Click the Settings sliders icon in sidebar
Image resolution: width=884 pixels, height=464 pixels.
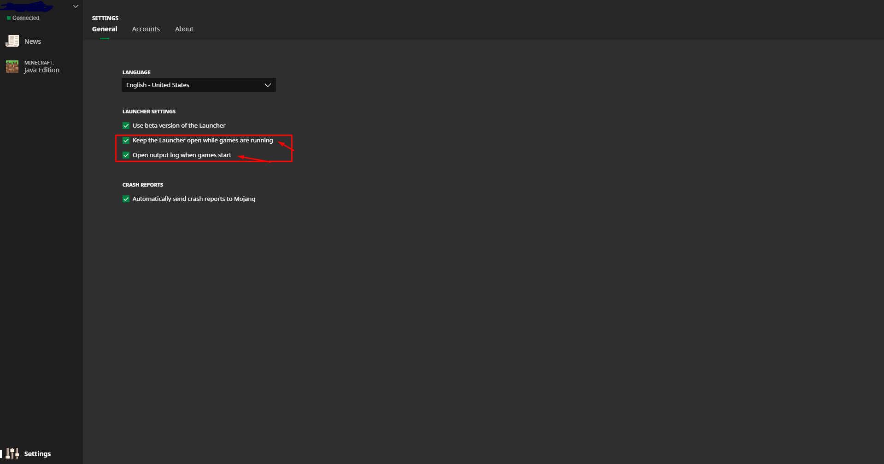tap(12, 453)
